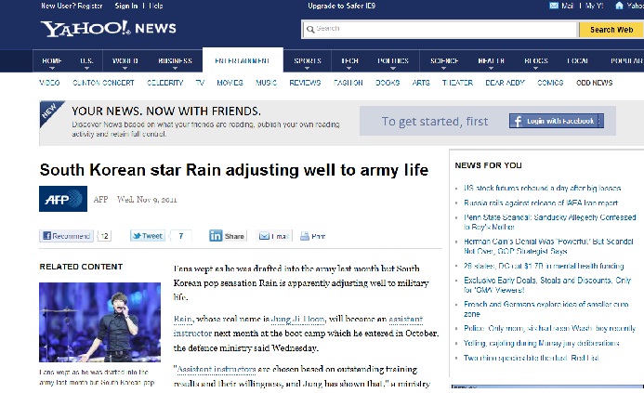Open the My Y! link
The width and height of the screenshot is (644, 393).
[595, 6]
